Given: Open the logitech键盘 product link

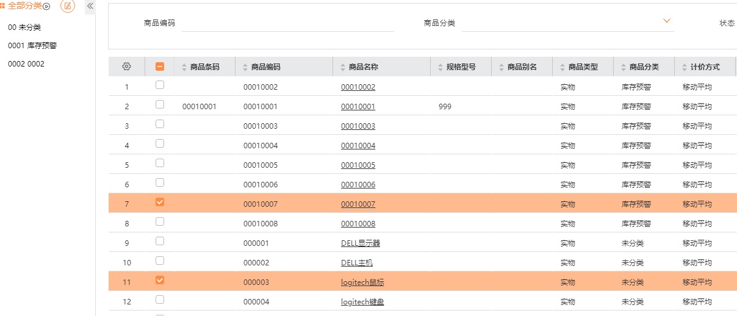Looking at the screenshot, I should (362, 302).
